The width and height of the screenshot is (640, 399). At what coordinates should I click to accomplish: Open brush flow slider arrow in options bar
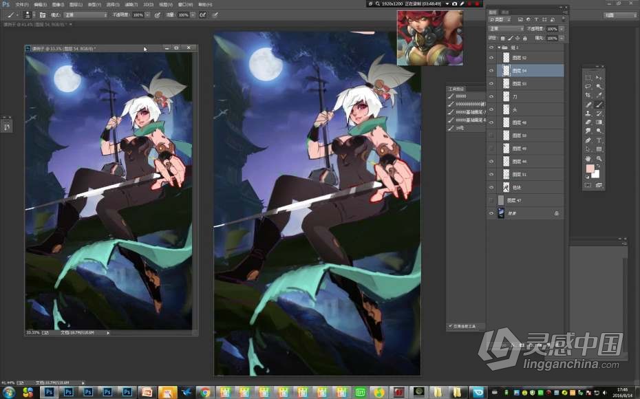point(193,15)
